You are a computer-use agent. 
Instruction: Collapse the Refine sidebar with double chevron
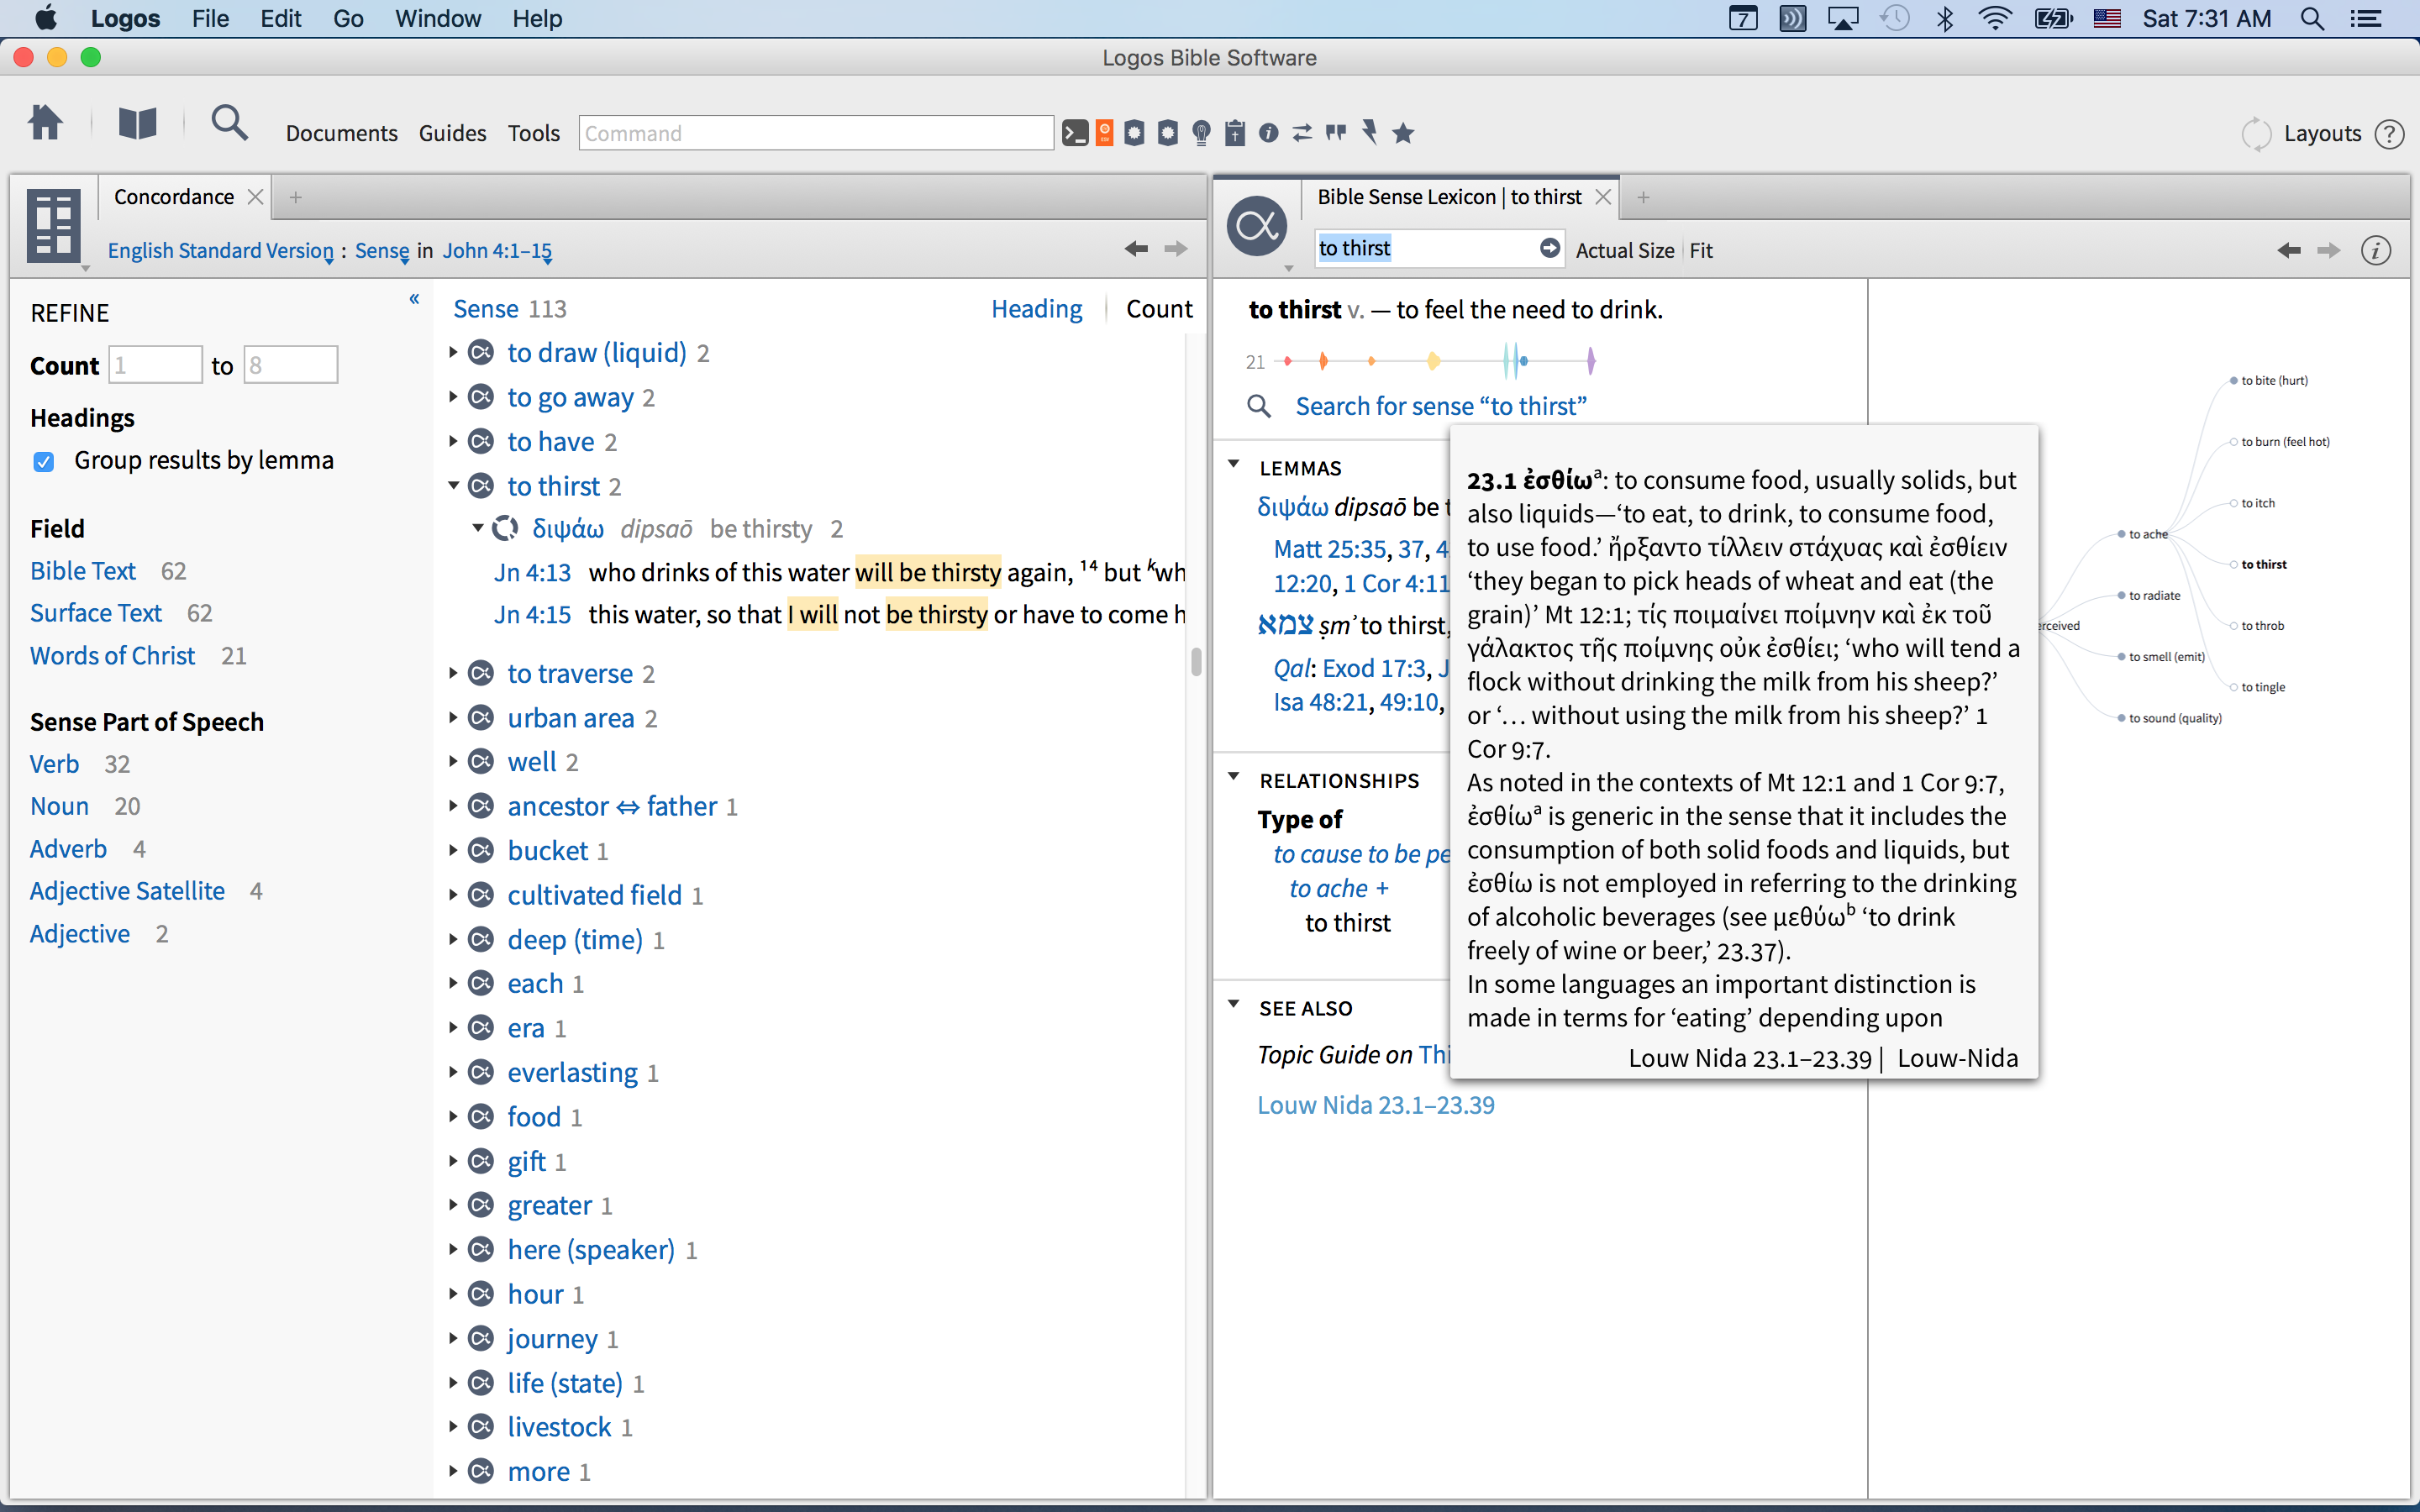click(x=414, y=299)
